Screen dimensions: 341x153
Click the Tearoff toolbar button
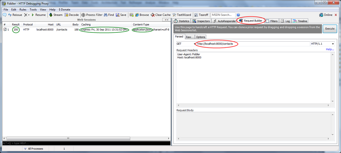pos(201,15)
